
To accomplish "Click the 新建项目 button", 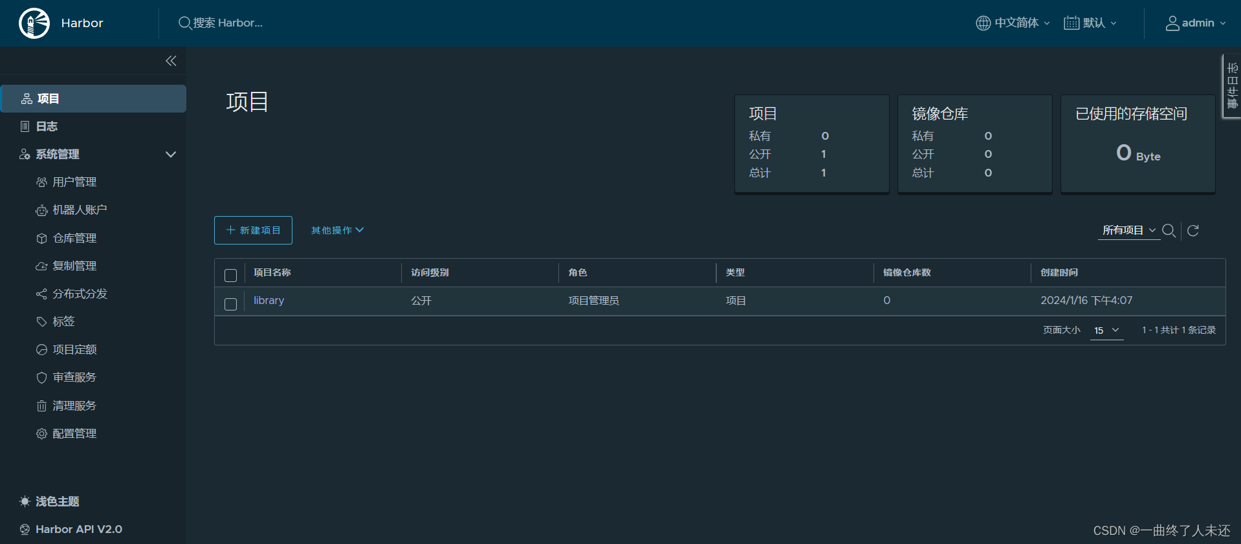I will click(x=253, y=230).
